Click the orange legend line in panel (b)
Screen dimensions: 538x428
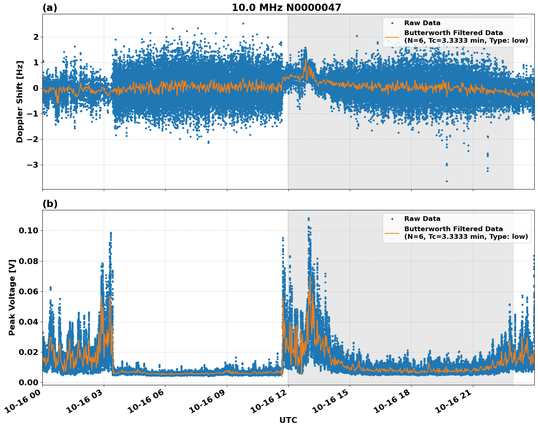pyautogui.click(x=392, y=234)
